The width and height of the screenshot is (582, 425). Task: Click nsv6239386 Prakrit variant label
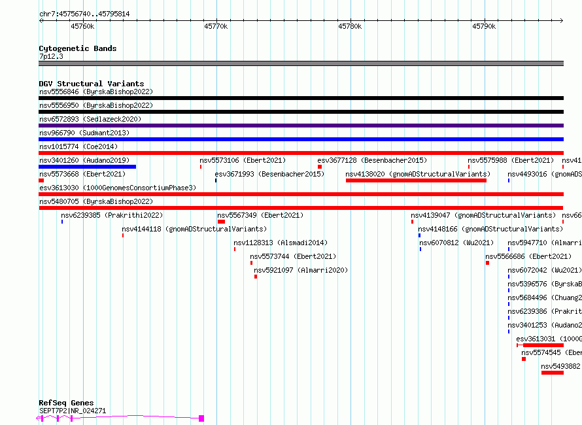(x=545, y=311)
